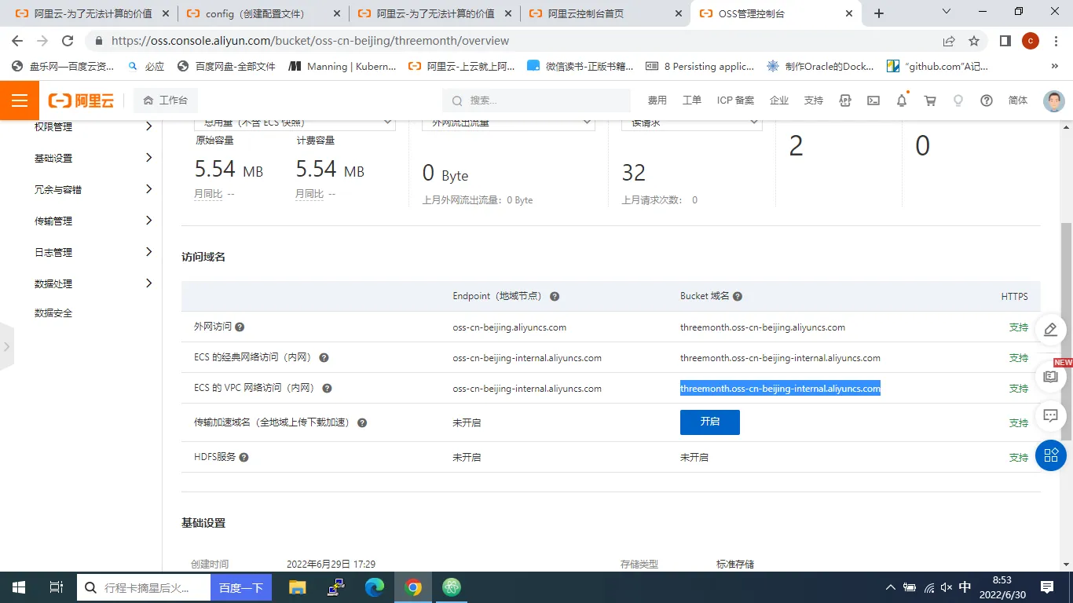Open File Explorer from the taskbar

point(298,587)
